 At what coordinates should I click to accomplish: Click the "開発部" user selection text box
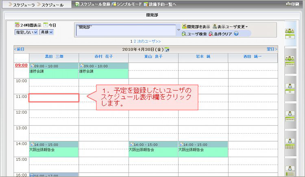click(126, 30)
